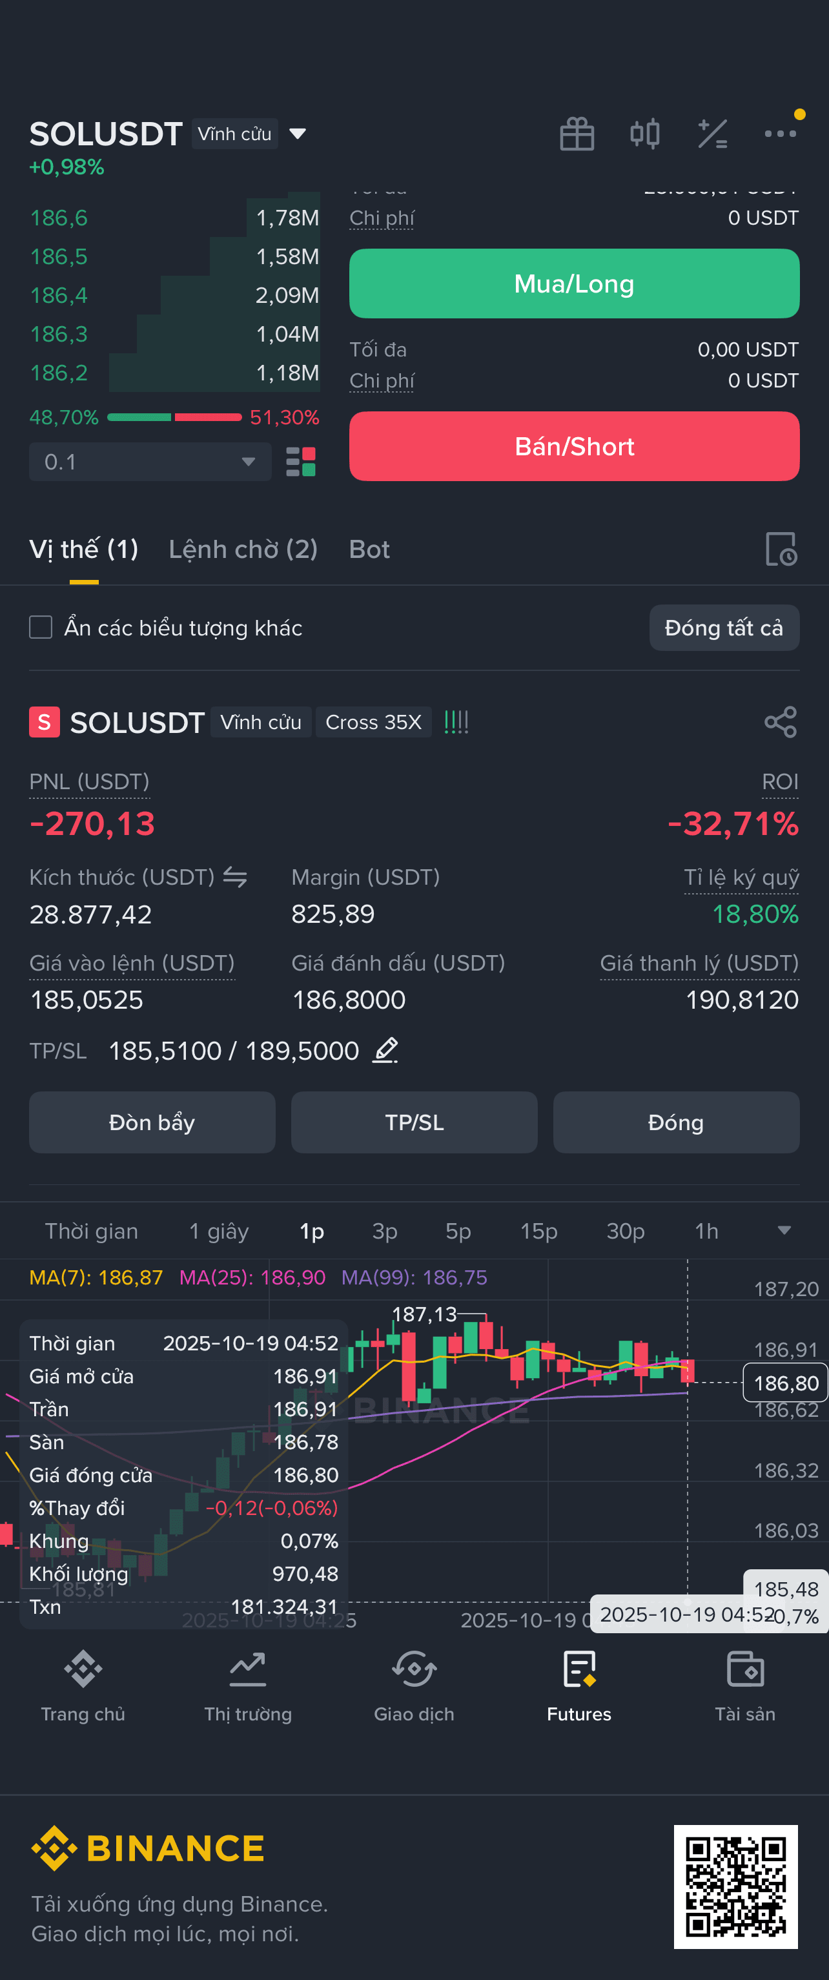Open the 0.1 price grouping dropdown
Viewport: 829px width, 1980px height.
[150, 461]
